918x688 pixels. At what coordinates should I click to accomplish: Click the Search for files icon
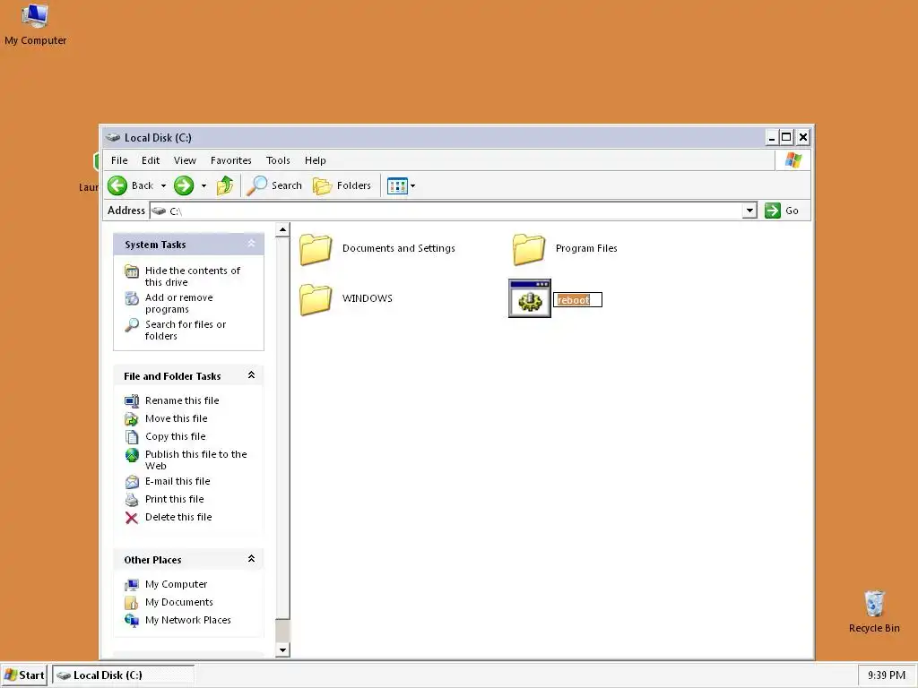(x=132, y=324)
